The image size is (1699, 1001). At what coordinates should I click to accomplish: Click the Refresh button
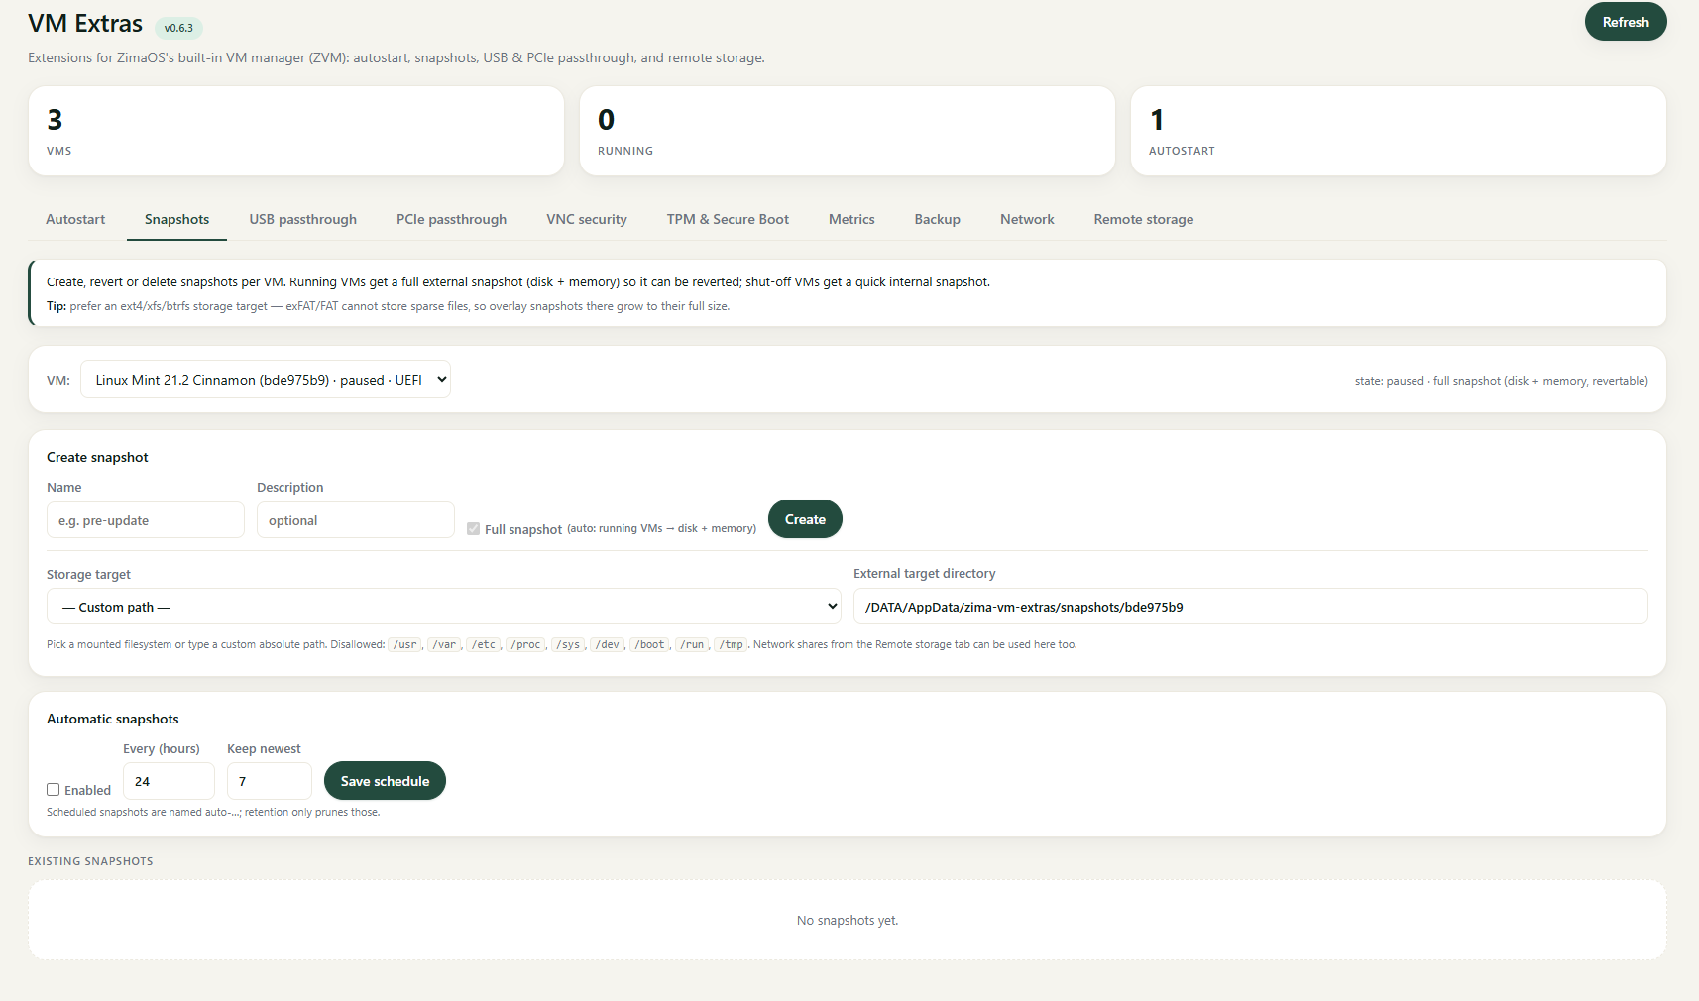[1626, 22]
